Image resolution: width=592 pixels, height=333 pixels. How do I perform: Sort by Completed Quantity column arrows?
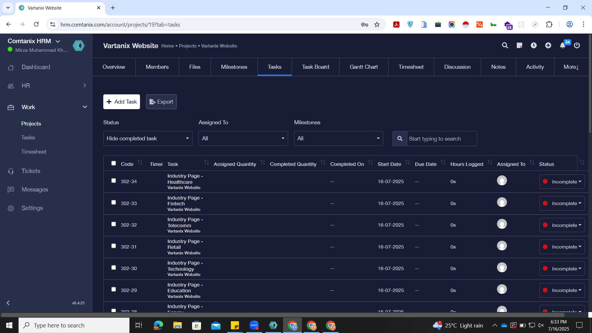[323, 162]
